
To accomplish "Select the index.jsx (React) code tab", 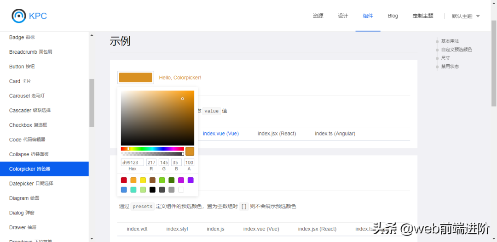I will pos(277,134).
